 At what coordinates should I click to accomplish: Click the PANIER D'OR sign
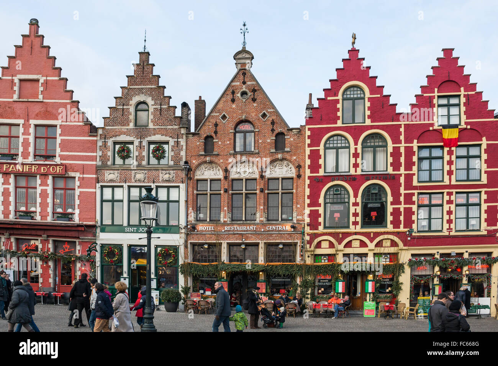point(32,168)
